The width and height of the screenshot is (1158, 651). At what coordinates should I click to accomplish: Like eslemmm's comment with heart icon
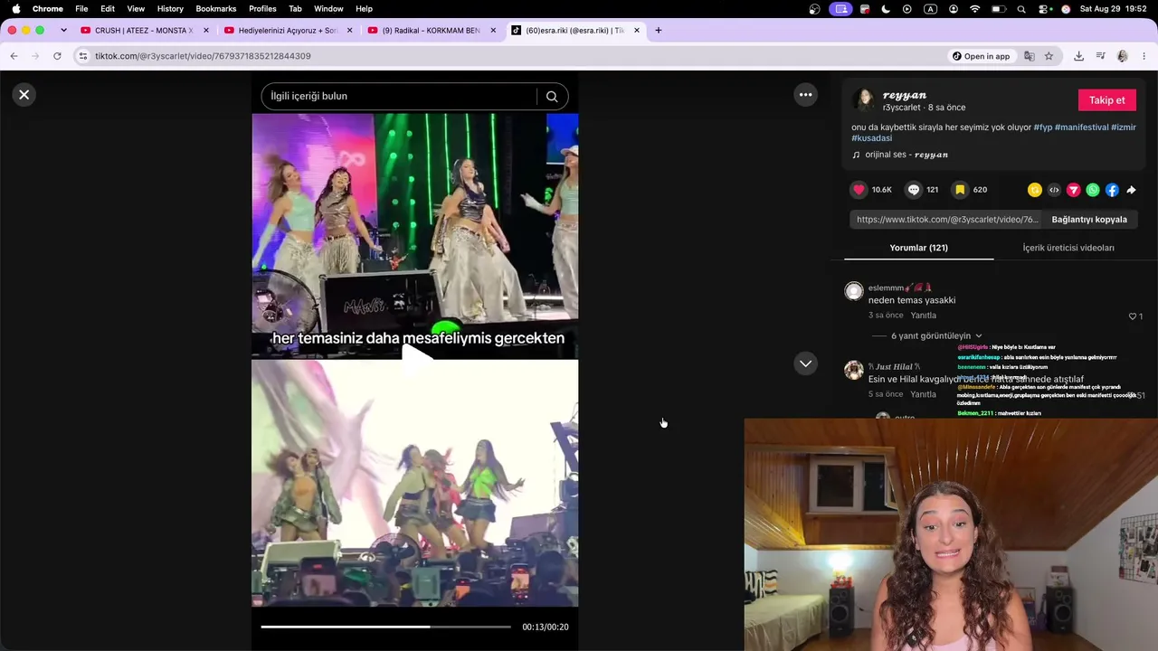click(1133, 316)
